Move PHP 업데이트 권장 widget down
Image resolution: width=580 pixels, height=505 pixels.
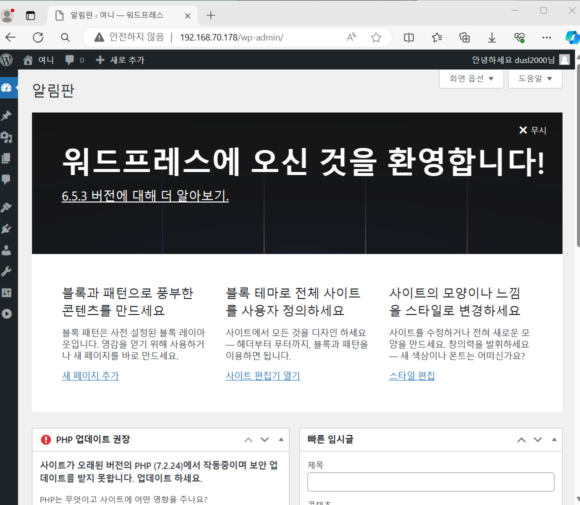pyautogui.click(x=265, y=439)
